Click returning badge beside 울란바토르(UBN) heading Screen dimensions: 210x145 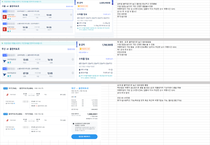(5, 114)
